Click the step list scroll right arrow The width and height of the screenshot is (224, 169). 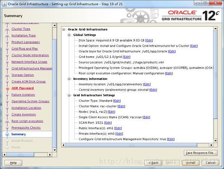click(50, 155)
